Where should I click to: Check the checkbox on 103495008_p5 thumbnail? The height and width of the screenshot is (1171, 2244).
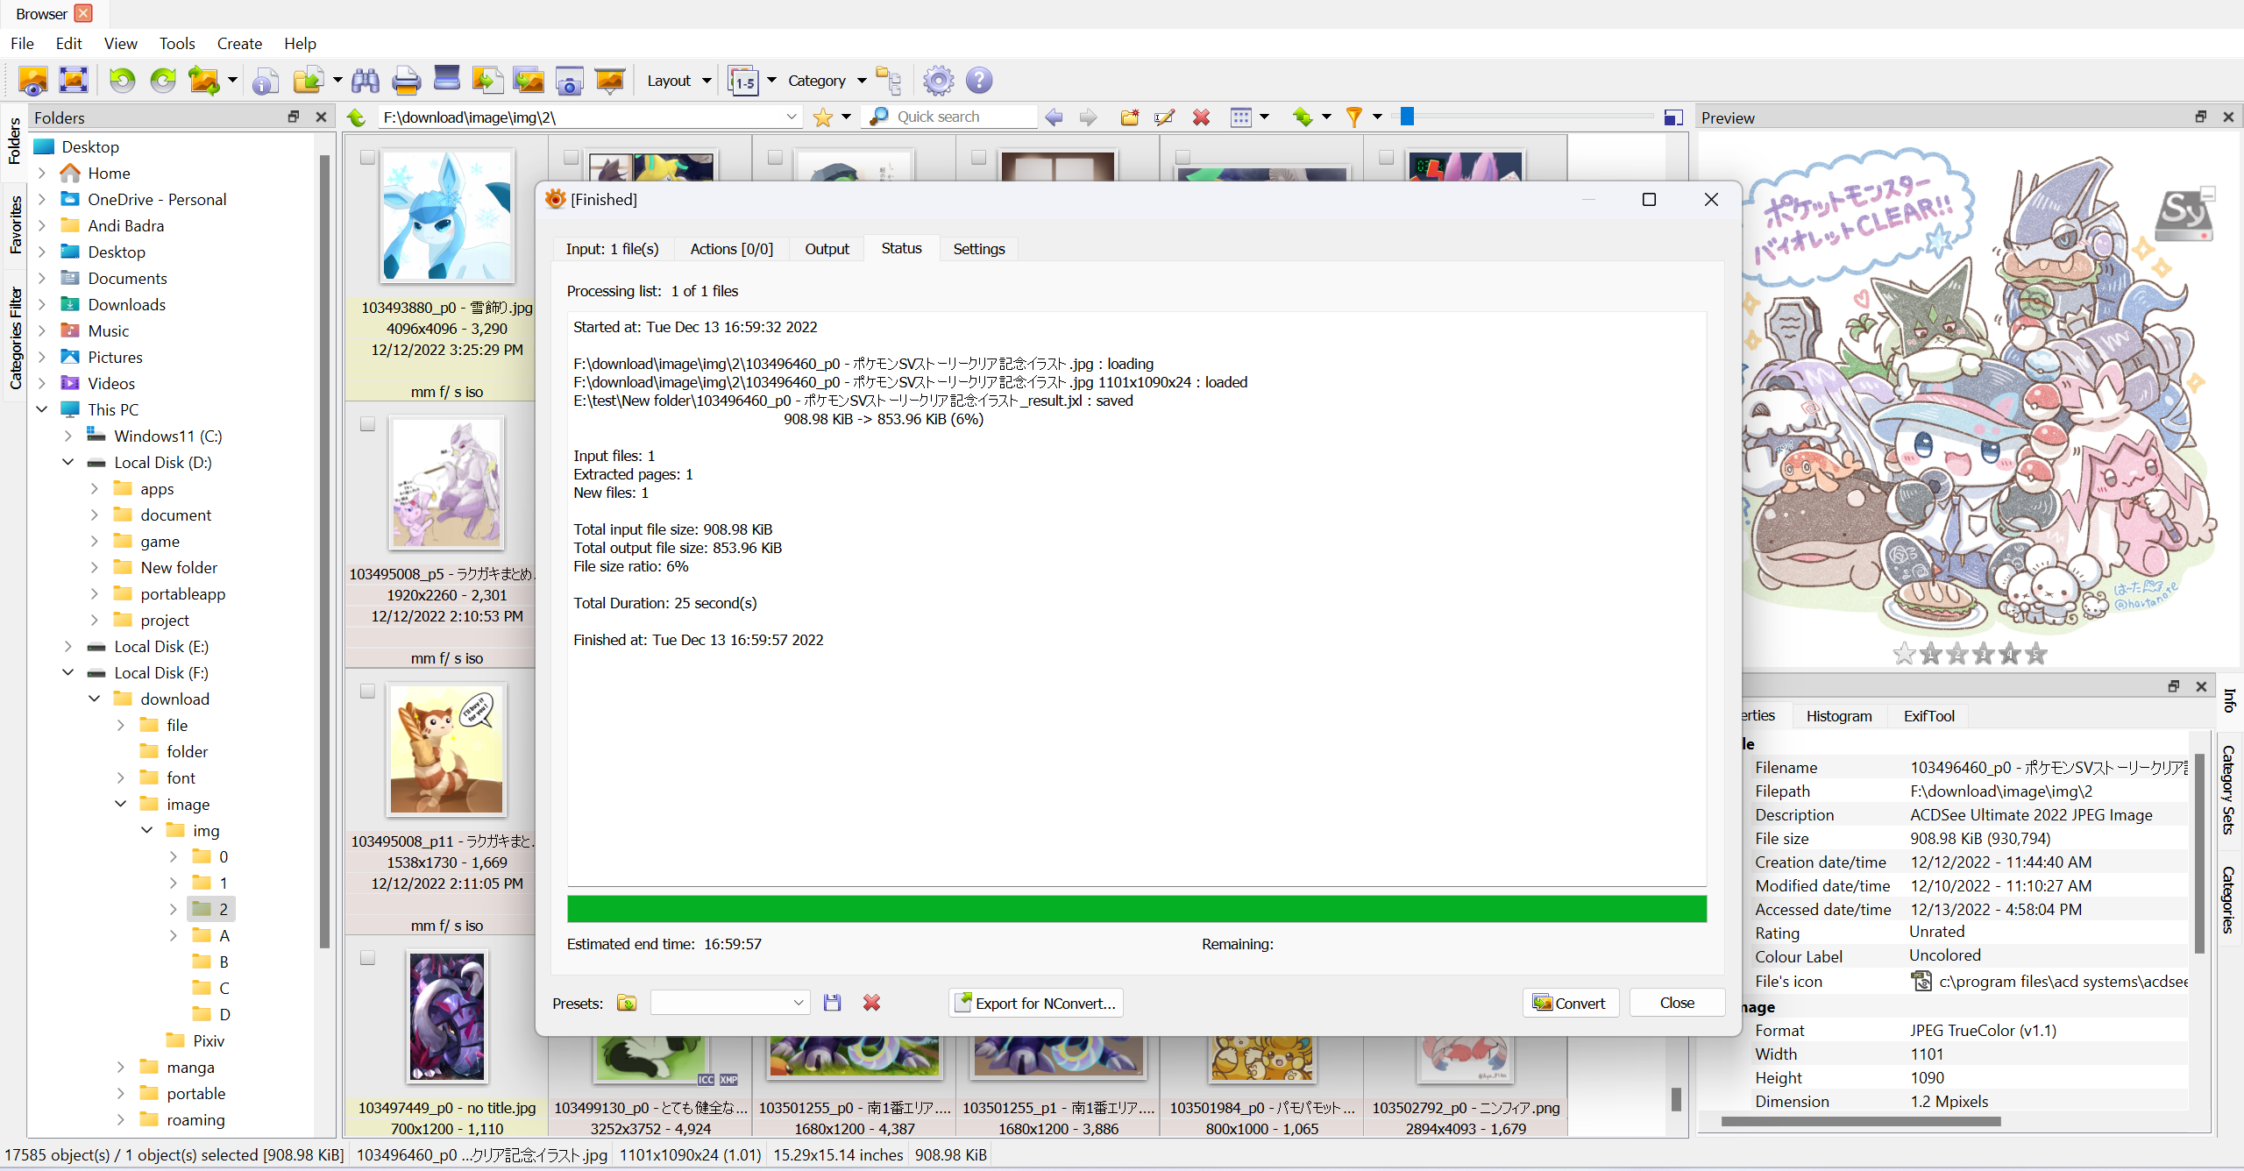(x=367, y=424)
